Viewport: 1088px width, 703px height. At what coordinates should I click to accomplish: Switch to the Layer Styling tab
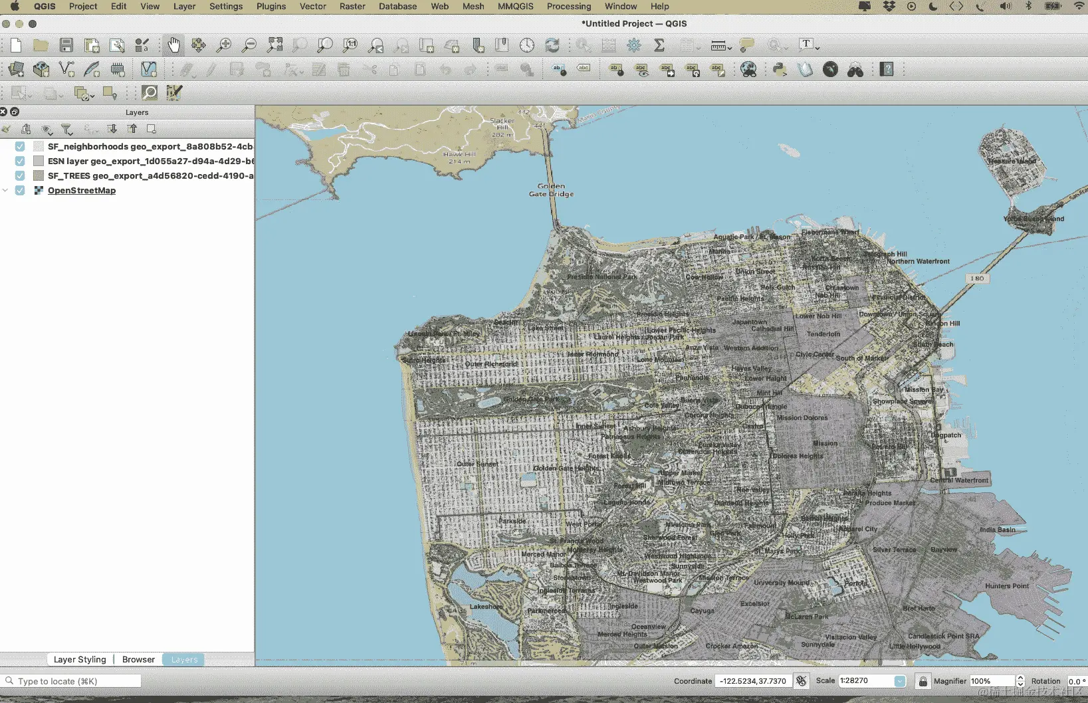80,660
